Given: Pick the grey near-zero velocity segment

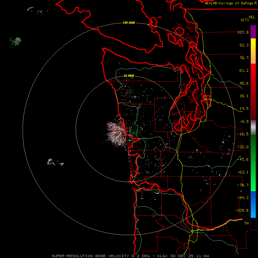Looking at the screenshot, I should [x=253, y=128].
